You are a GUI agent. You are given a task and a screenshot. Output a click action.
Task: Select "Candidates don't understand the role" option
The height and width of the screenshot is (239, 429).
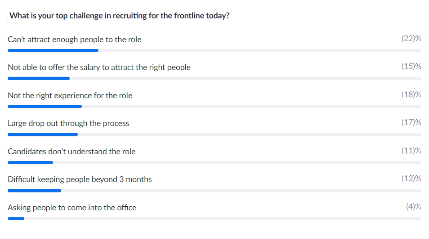[x=71, y=152]
